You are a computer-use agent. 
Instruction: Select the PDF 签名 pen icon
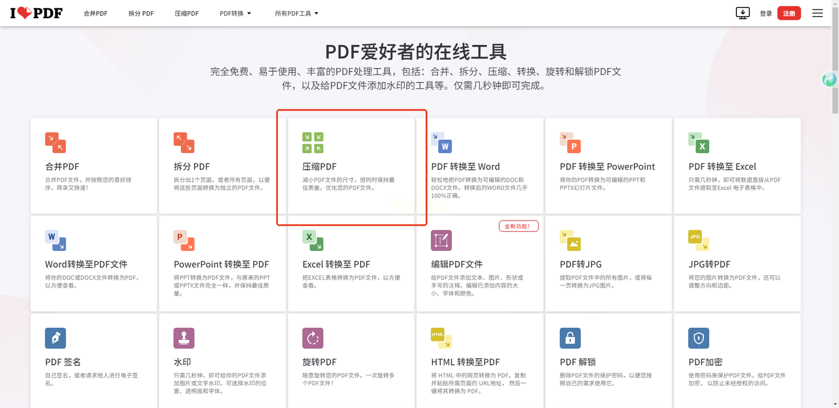point(55,338)
